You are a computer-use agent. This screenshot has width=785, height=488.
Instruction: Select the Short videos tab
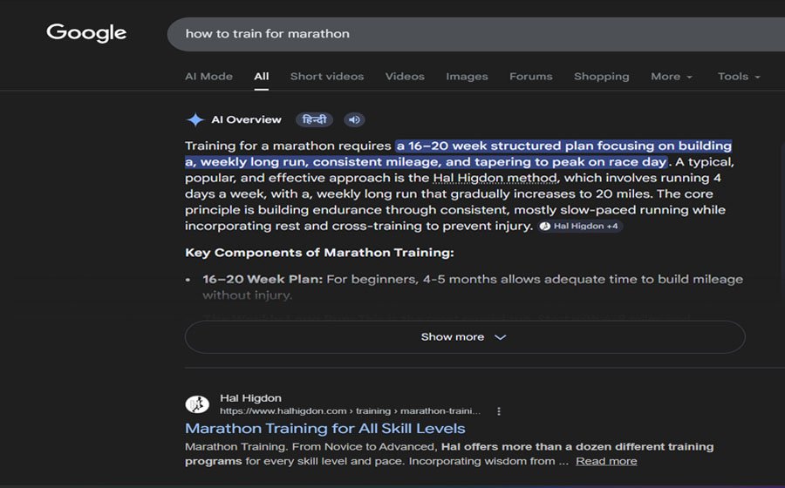(327, 77)
